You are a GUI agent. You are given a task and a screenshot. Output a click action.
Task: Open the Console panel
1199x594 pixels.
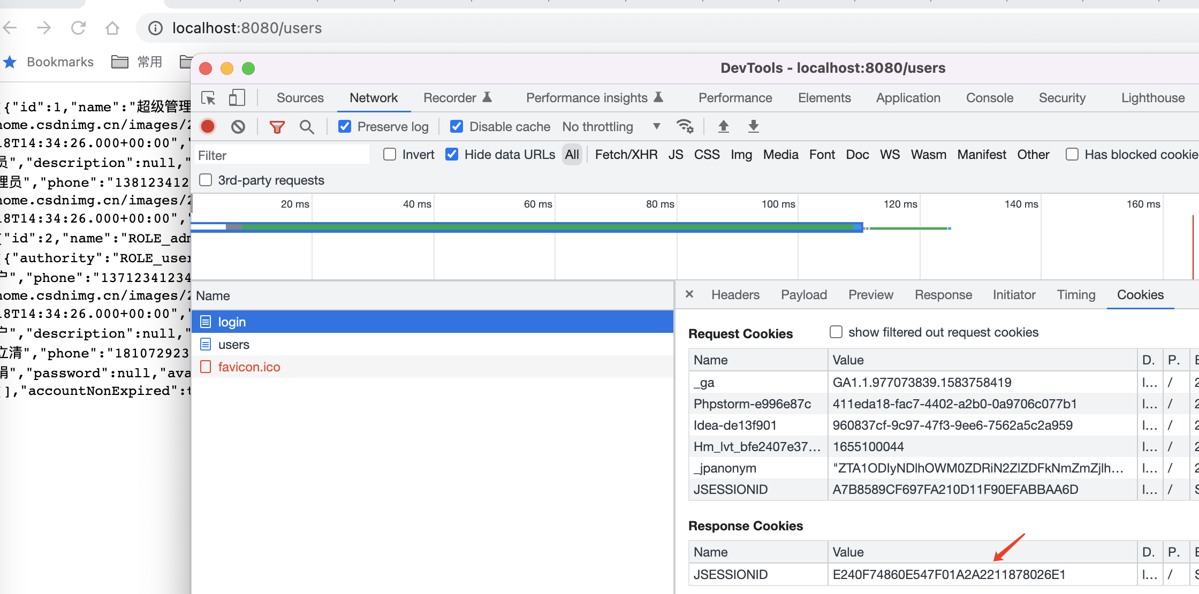click(990, 98)
